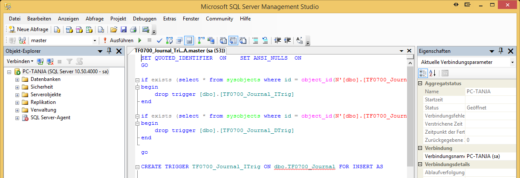Image resolution: width=520 pixels, height=178 pixels.
Task: Click the Neue Abfrage button
Action: coord(29,29)
